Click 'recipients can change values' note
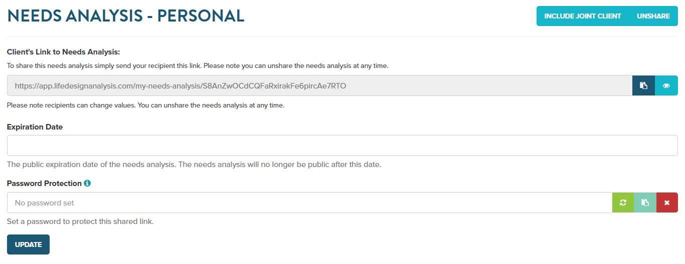Viewport: 685px width, 264px height. tap(145, 105)
